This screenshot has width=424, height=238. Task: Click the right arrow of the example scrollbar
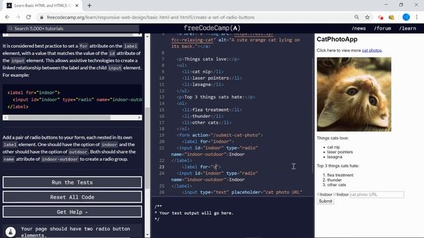tap(139, 118)
